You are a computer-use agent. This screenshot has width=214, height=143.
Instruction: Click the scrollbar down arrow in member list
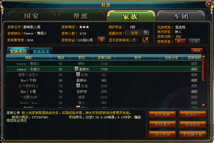204,105
